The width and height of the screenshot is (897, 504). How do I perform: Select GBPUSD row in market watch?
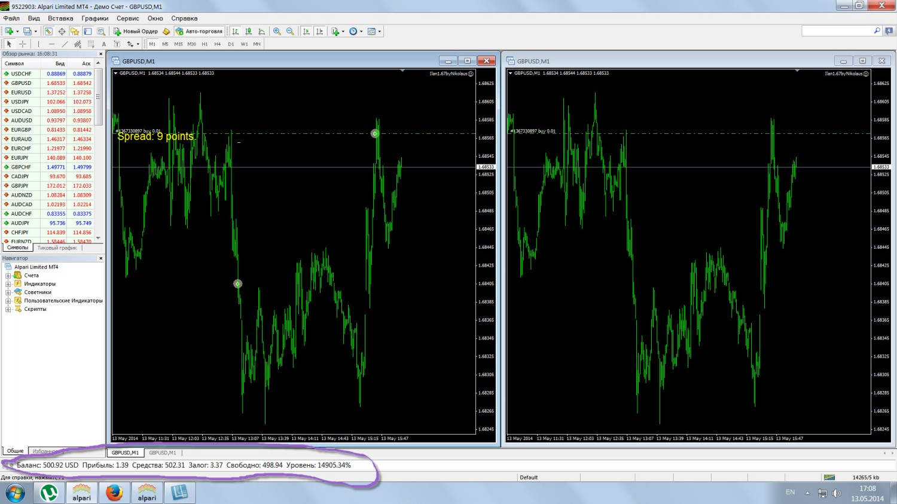click(48, 83)
